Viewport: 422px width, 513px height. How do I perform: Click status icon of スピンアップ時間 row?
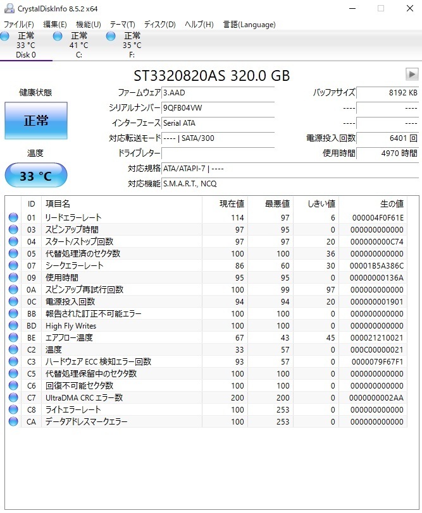pos(13,229)
